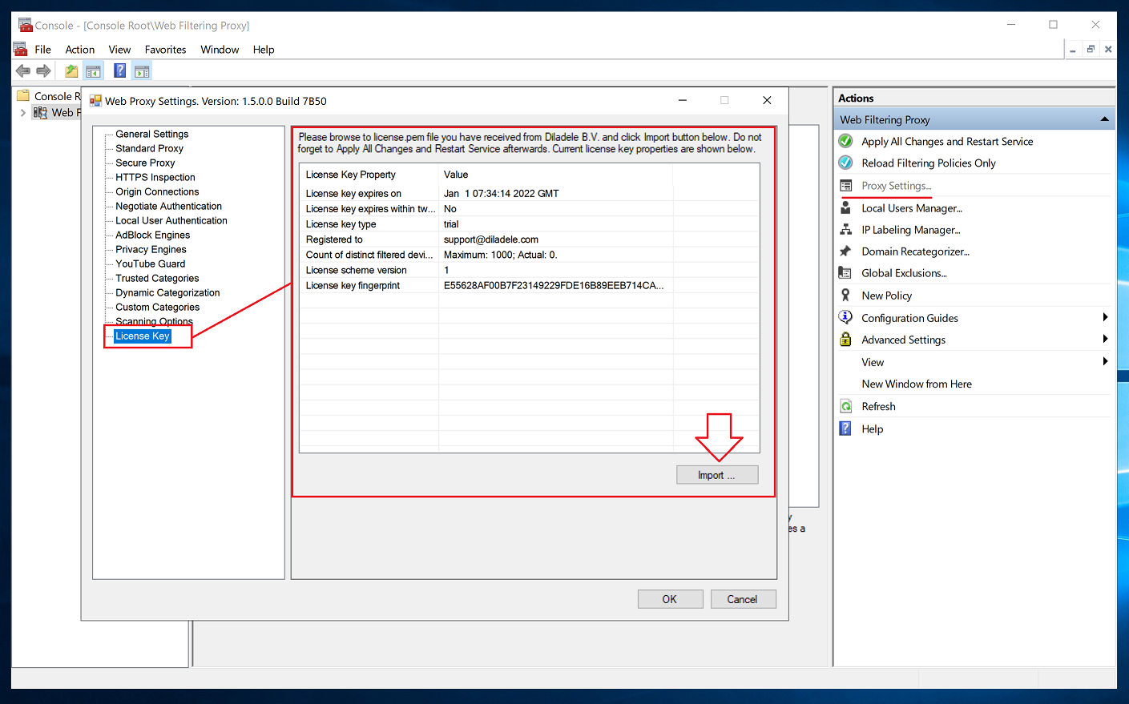
Task: Click the green Refresh icon
Action: tap(845, 406)
